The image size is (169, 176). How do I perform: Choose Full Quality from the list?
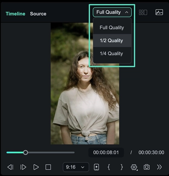coord(112,27)
